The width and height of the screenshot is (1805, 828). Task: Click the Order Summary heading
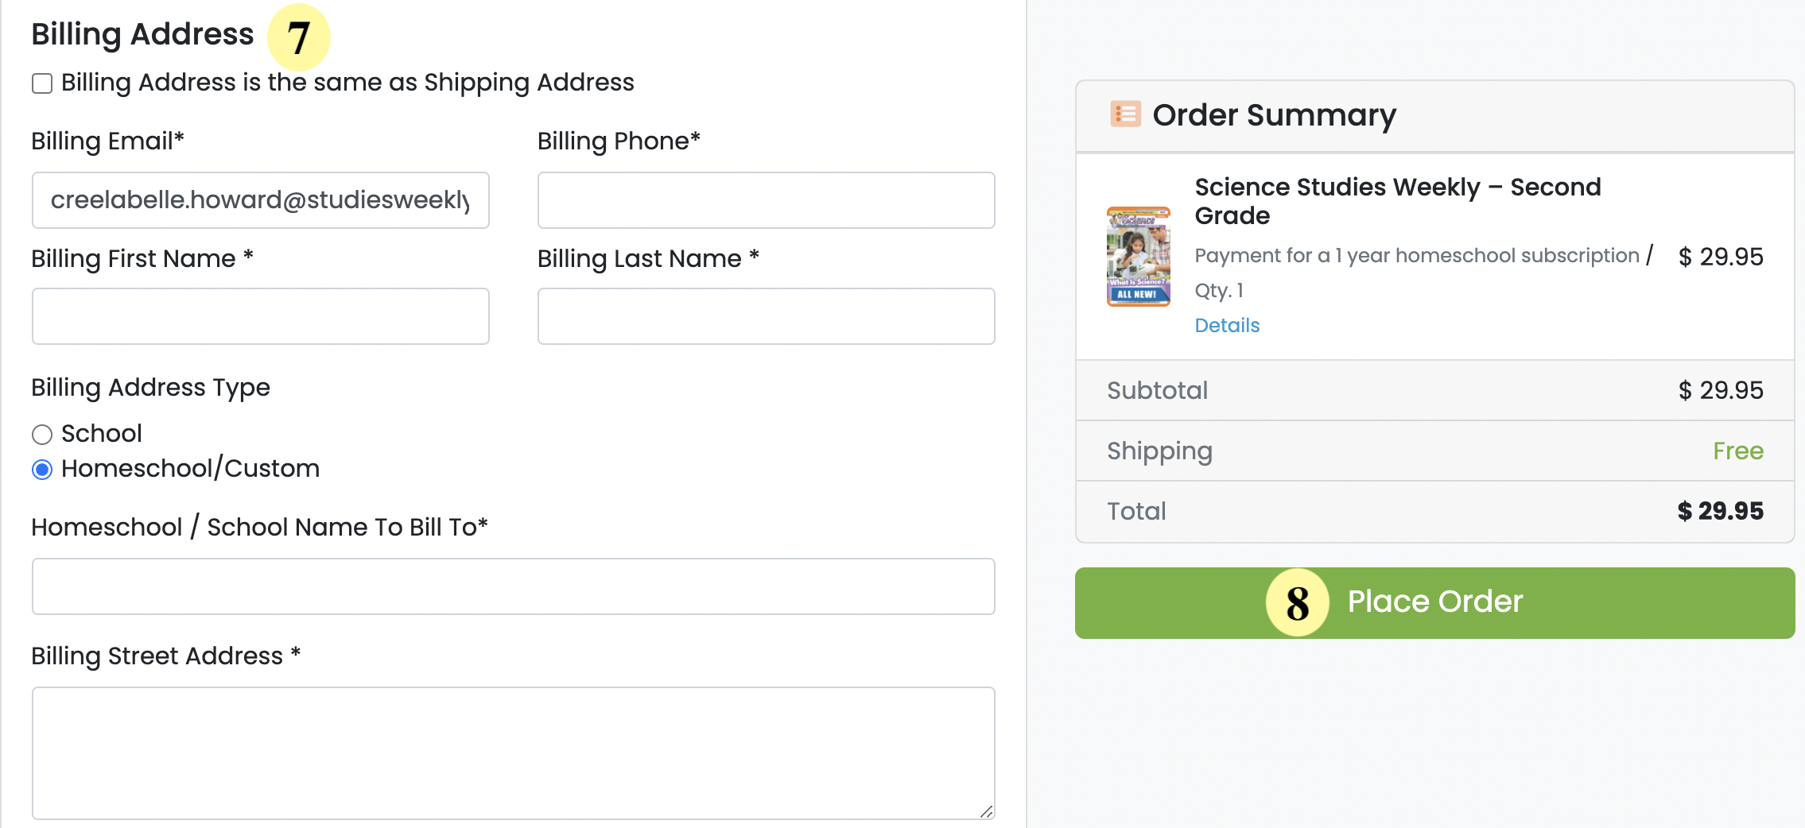coord(1274,115)
